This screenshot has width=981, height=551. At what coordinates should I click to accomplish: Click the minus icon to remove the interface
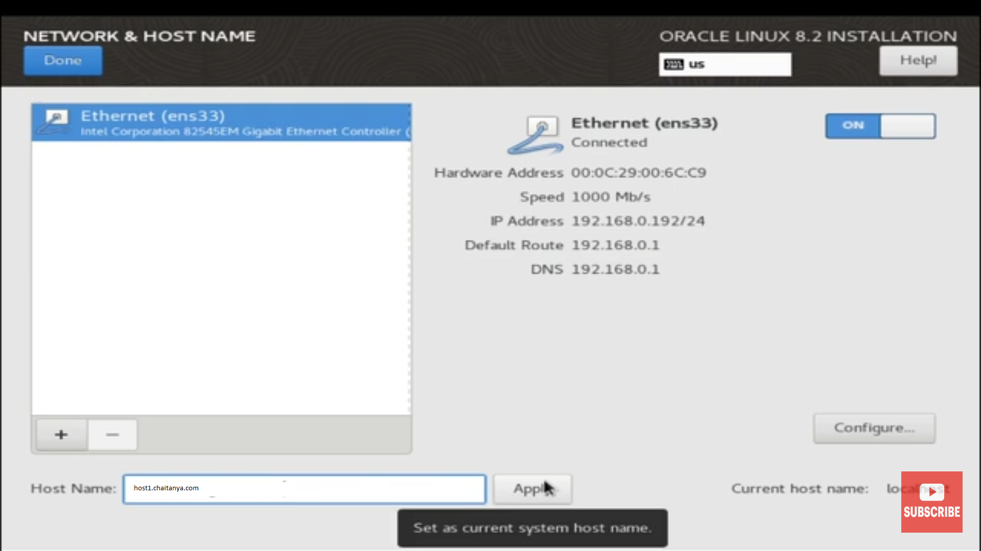(x=112, y=435)
